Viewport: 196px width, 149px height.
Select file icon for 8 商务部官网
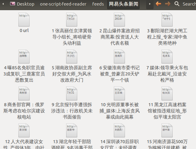coord(24,94)
